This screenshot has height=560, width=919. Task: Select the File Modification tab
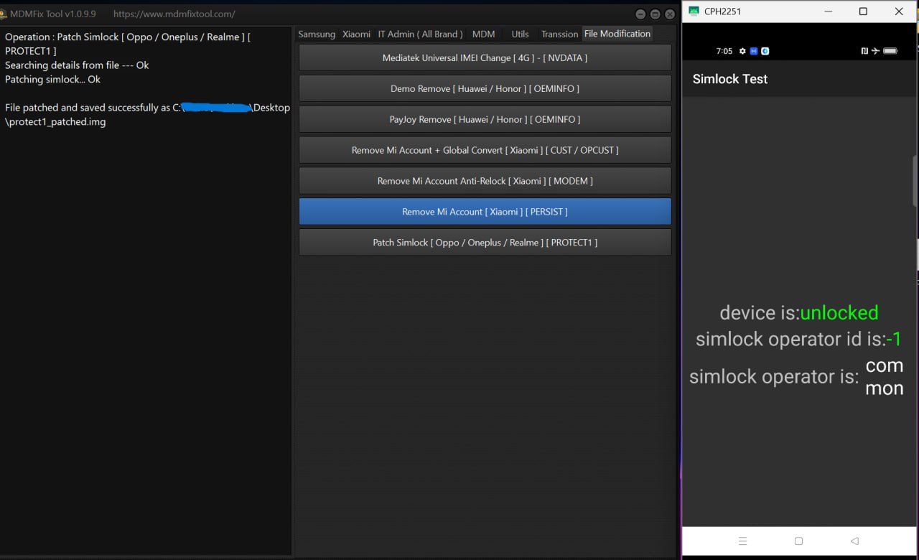click(617, 34)
